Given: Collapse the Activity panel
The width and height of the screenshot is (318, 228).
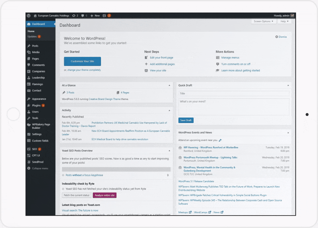Looking at the screenshot, I should click(169, 110).
